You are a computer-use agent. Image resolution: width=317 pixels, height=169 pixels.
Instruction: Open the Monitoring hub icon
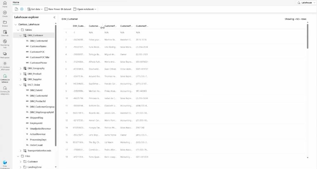click(5, 41)
